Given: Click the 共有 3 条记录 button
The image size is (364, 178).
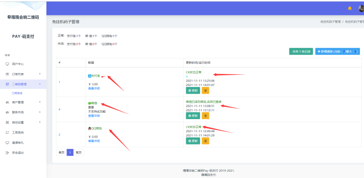Looking at the screenshot, I should point(301,52).
